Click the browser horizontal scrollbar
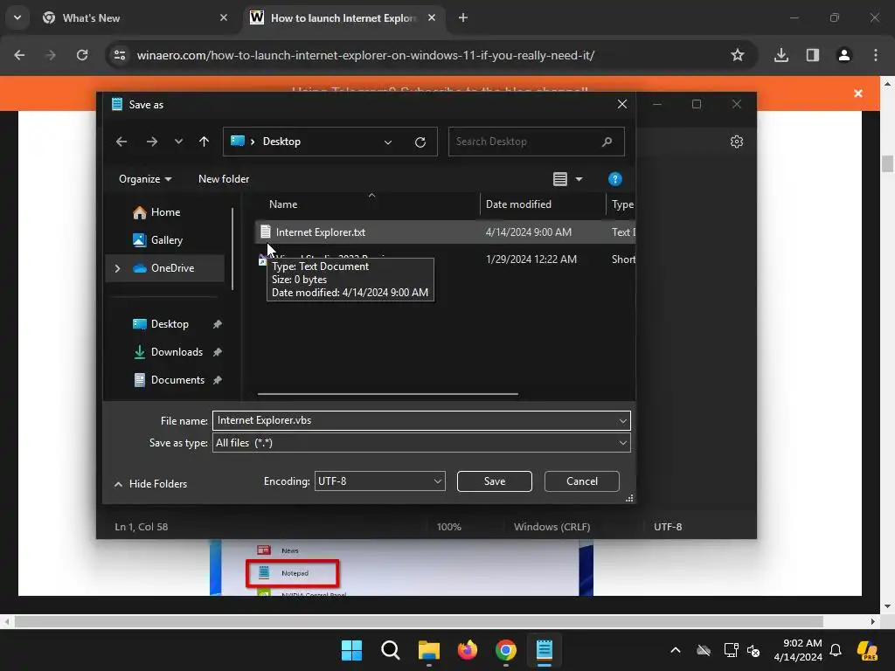Screen dimensions: 895x671 tap(419, 621)
